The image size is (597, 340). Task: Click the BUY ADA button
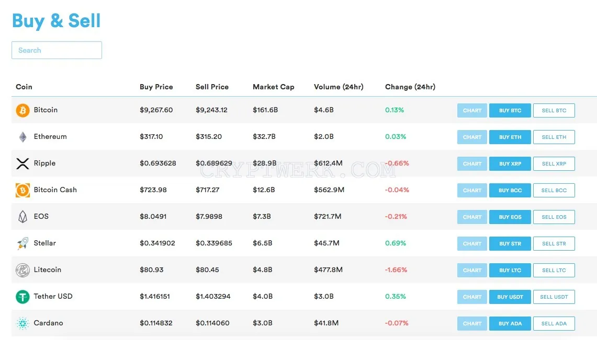(x=510, y=323)
